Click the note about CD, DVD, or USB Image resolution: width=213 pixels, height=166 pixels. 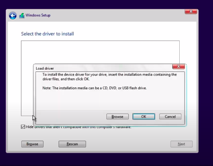pos(95,88)
